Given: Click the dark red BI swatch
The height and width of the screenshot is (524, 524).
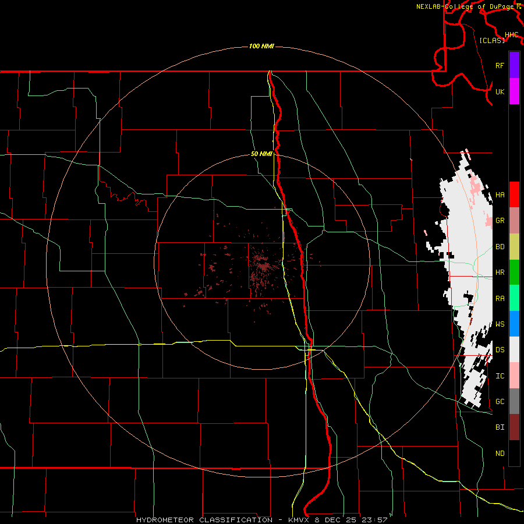Looking at the screenshot, I should tap(514, 427).
